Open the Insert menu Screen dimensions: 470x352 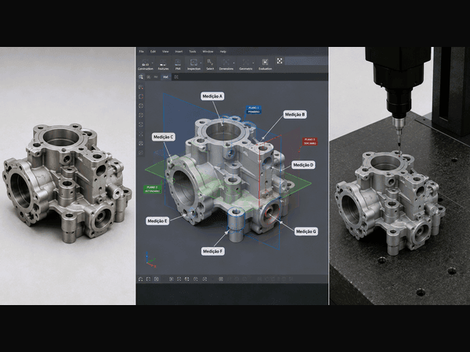179,52
